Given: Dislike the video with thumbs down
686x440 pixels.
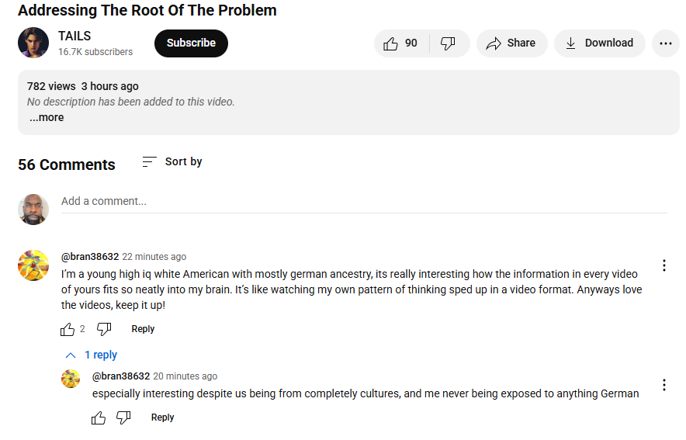Looking at the screenshot, I should click(x=448, y=43).
